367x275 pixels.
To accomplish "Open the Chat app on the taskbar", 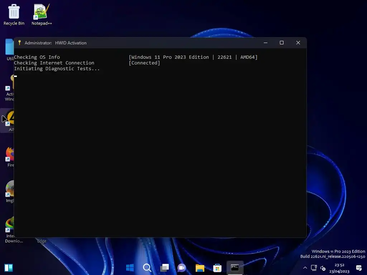I will point(182,267).
